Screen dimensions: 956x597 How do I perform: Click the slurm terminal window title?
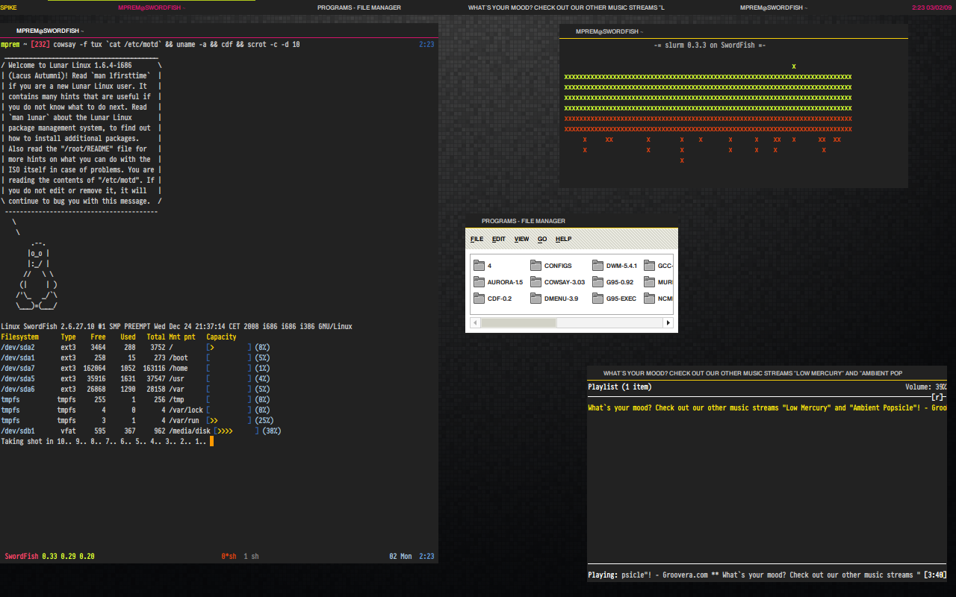[x=608, y=31]
